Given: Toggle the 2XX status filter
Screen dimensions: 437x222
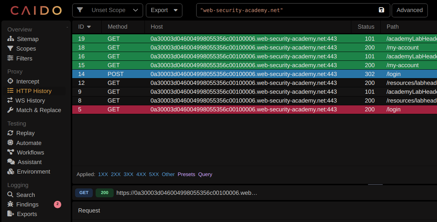Looking at the screenshot, I should [x=116, y=174].
